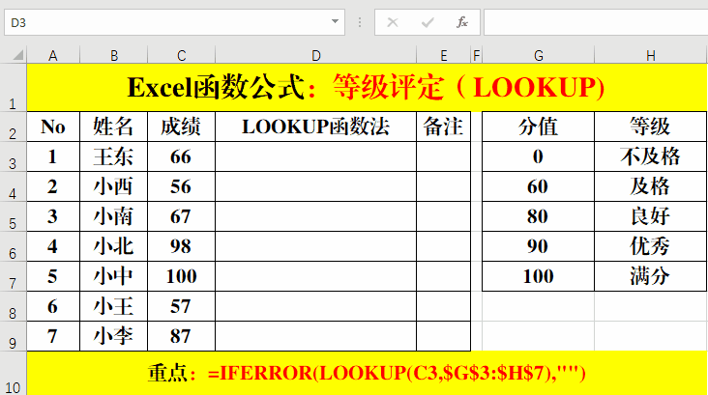Viewport: 708px width, 395px height.
Task: Select the name cell '小西'
Action: [114, 186]
